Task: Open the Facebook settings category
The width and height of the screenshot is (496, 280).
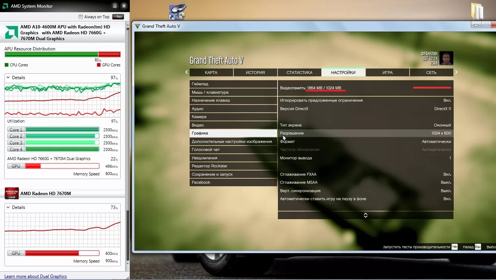Action: pos(233,183)
